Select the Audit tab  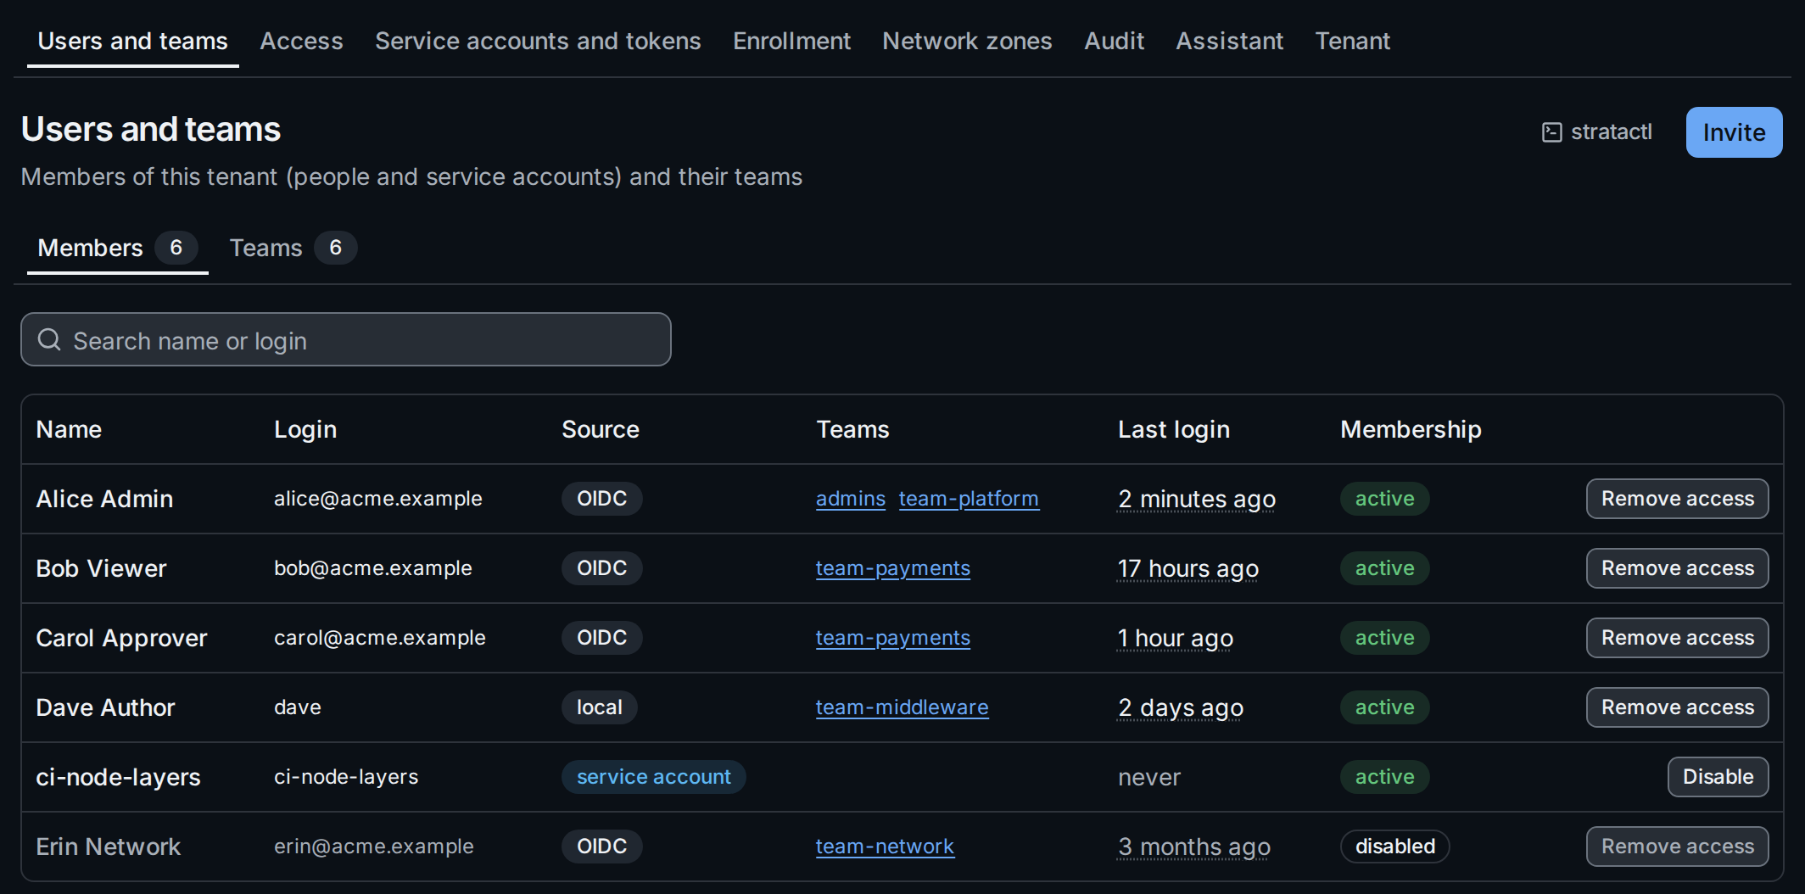pos(1114,41)
